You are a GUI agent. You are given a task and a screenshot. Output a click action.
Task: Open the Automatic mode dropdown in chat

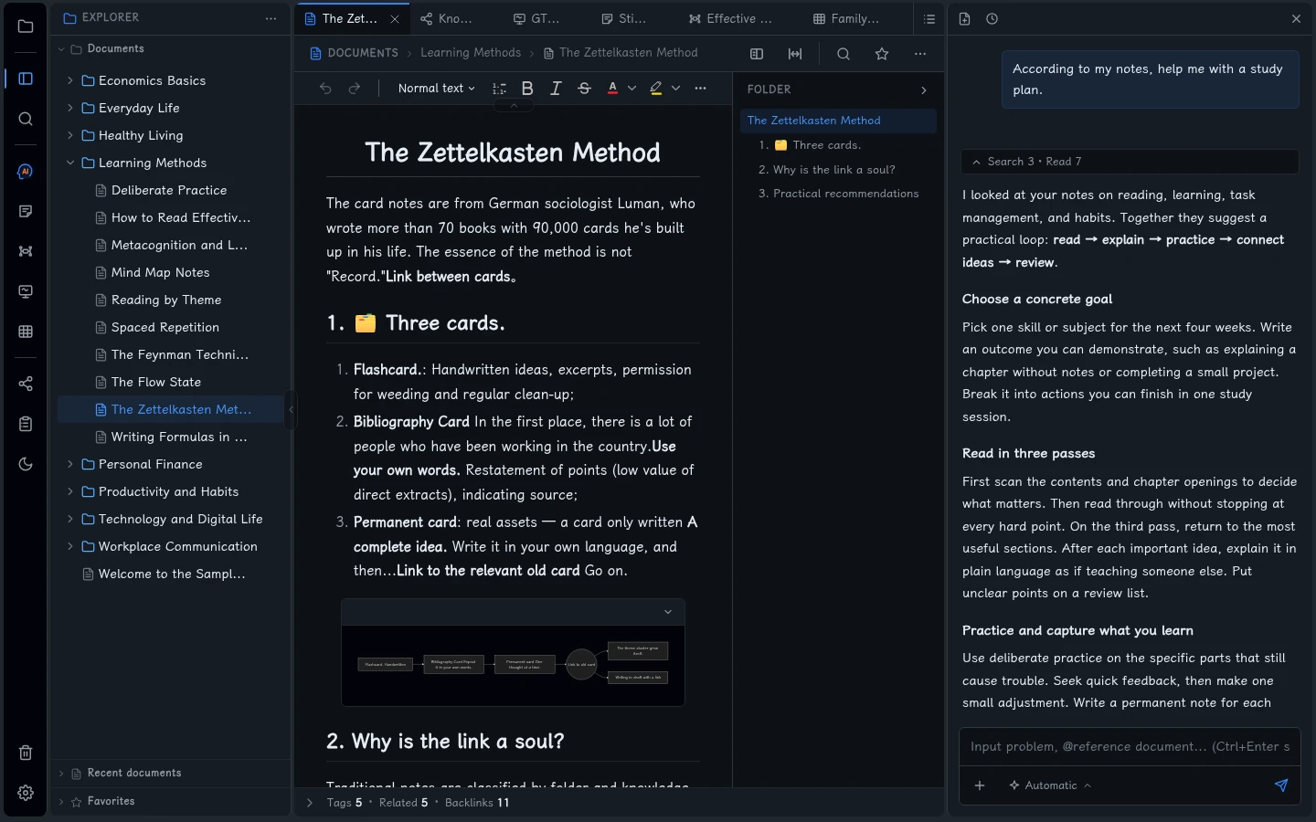1050,785
